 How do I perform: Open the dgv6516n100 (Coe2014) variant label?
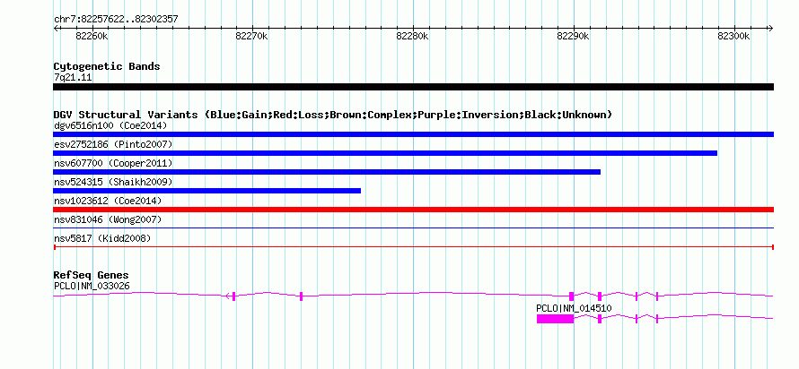(110, 125)
